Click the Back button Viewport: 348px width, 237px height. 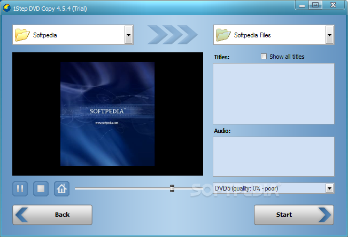pyautogui.click(x=52, y=215)
